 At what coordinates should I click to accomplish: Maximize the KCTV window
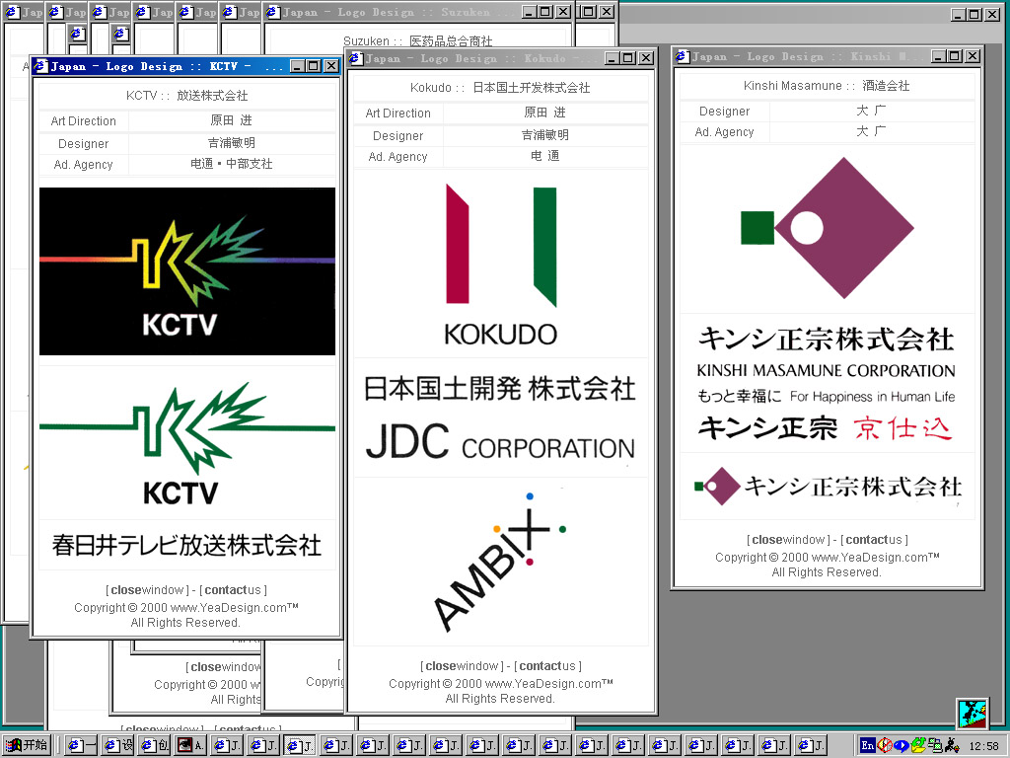314,66
